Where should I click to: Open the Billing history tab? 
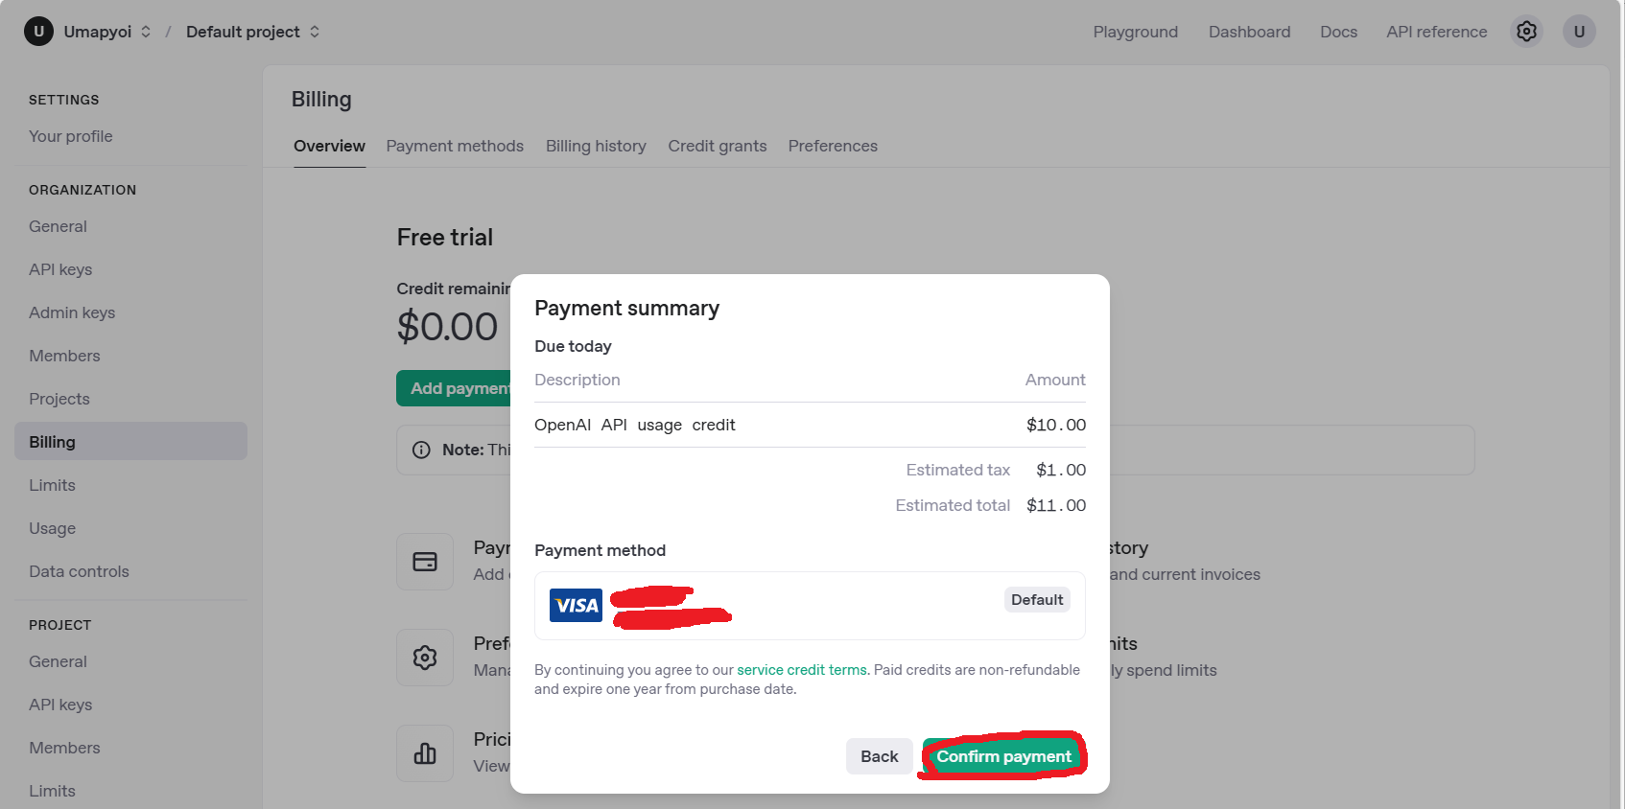(596, 146)
